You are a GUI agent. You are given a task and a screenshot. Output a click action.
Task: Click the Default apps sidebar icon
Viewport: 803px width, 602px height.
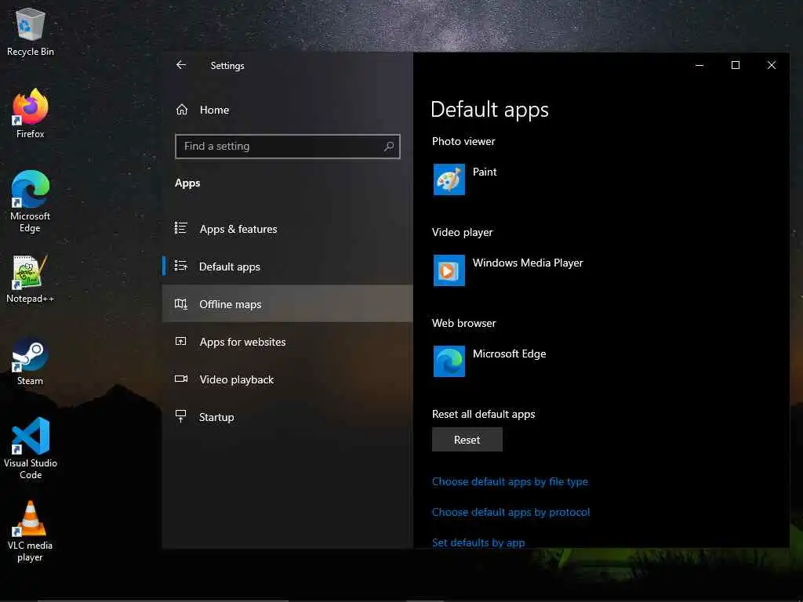[181, 266]
